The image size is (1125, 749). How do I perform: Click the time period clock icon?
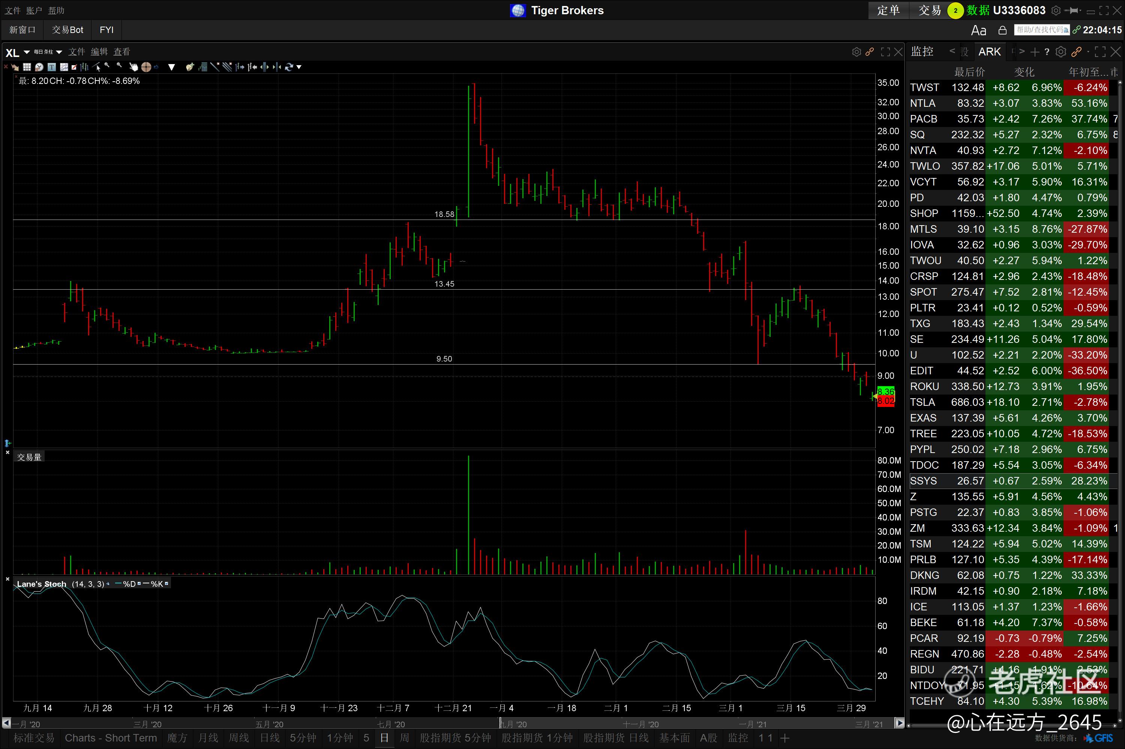(39, 67)
